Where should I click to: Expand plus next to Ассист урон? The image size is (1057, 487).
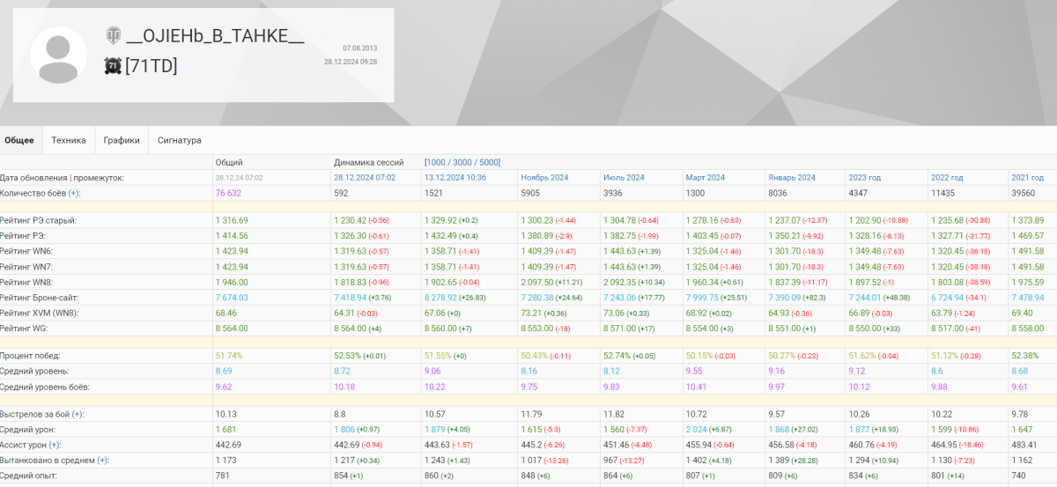click(x=55, y=445)
